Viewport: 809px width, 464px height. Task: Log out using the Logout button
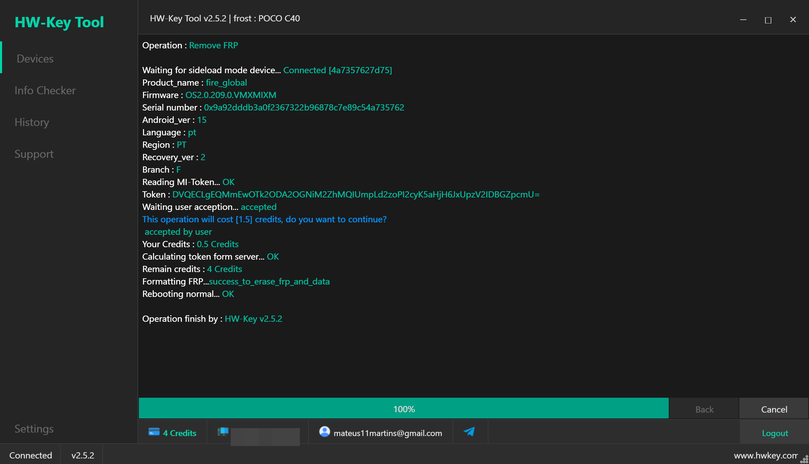[775, 433]
